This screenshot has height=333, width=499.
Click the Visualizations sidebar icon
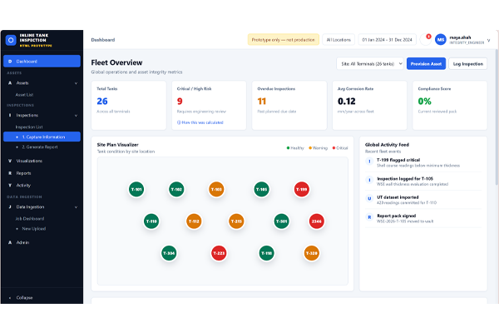point(10,161)
